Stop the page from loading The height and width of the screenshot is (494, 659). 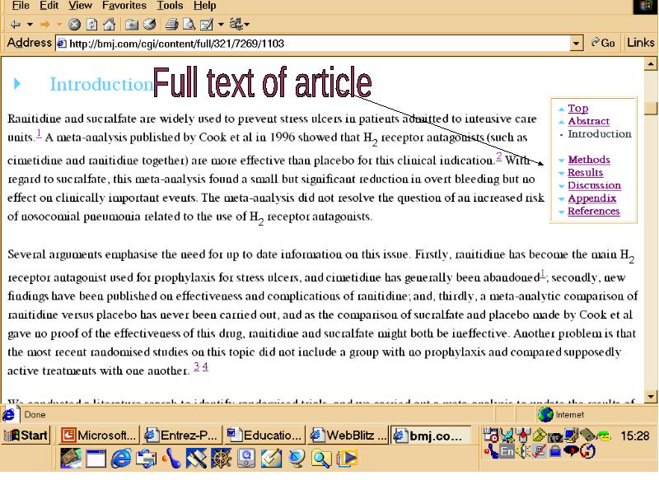coord(74,25)
